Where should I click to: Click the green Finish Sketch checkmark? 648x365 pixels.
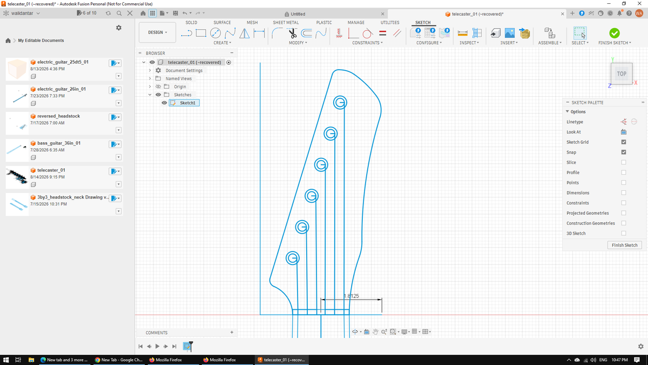(615, 32)
